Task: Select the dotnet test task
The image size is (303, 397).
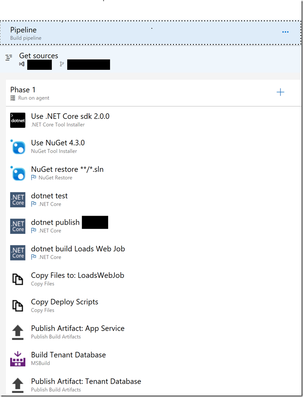Action: coord(49,196)
